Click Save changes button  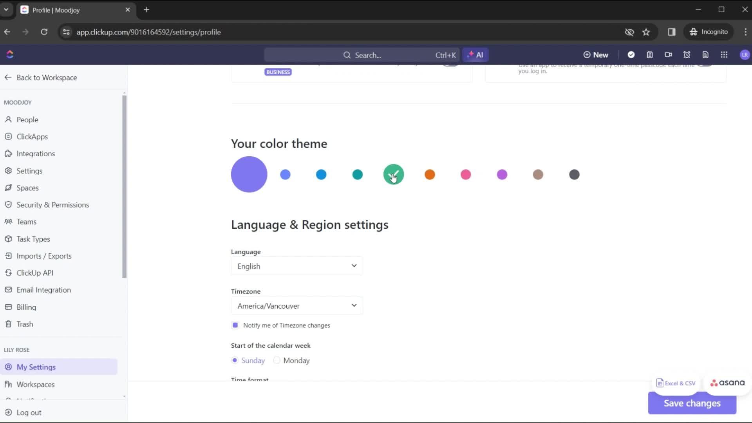tap(692, 403)
